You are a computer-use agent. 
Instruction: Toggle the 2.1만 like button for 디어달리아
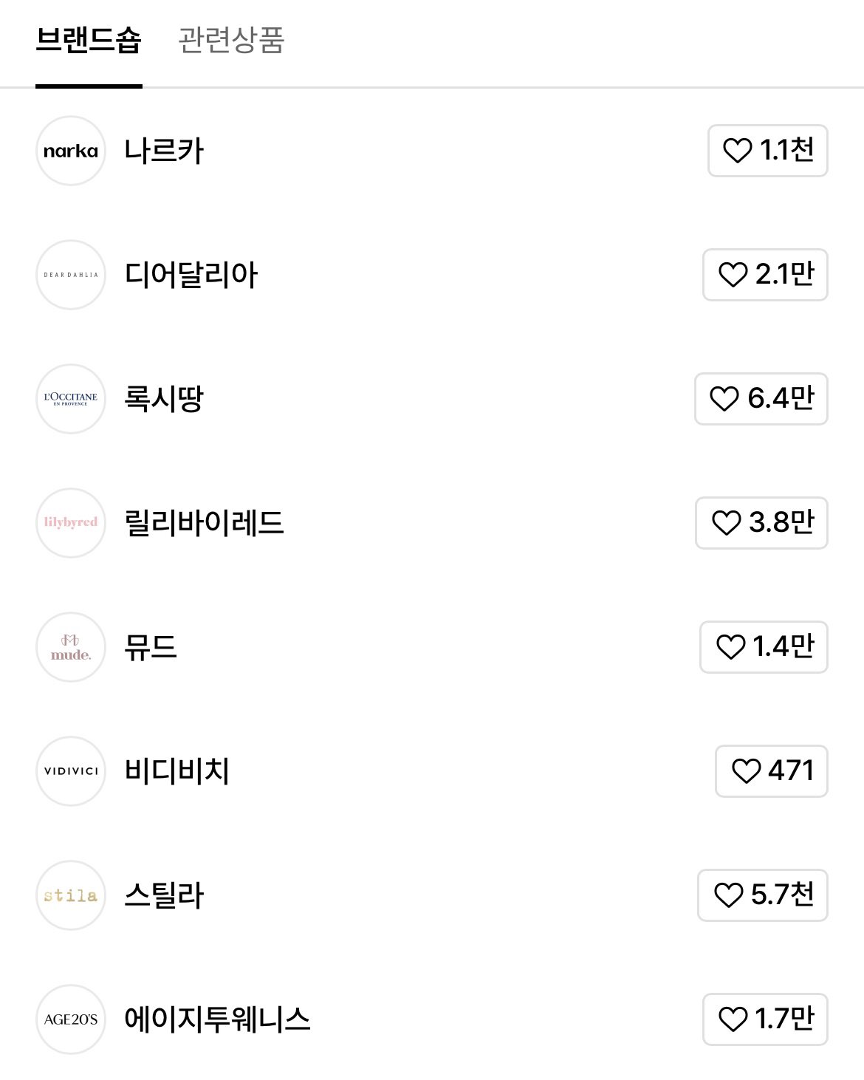coord(765,275)
